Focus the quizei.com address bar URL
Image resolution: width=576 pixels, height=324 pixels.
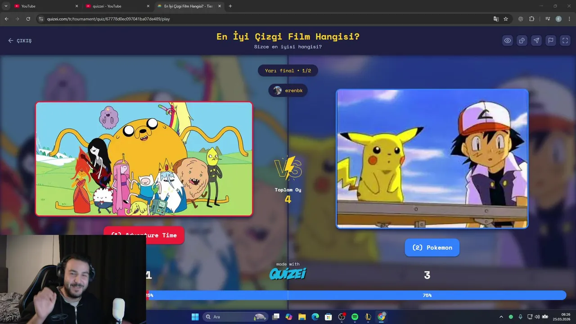click(108, 19)
